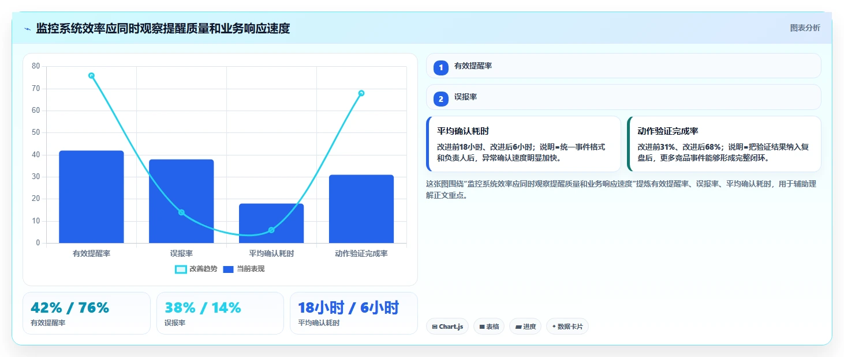Open the 平均确认耗时 detail card
The height and width of the screenshot is (357, 844).
click(x=524, y=144)
